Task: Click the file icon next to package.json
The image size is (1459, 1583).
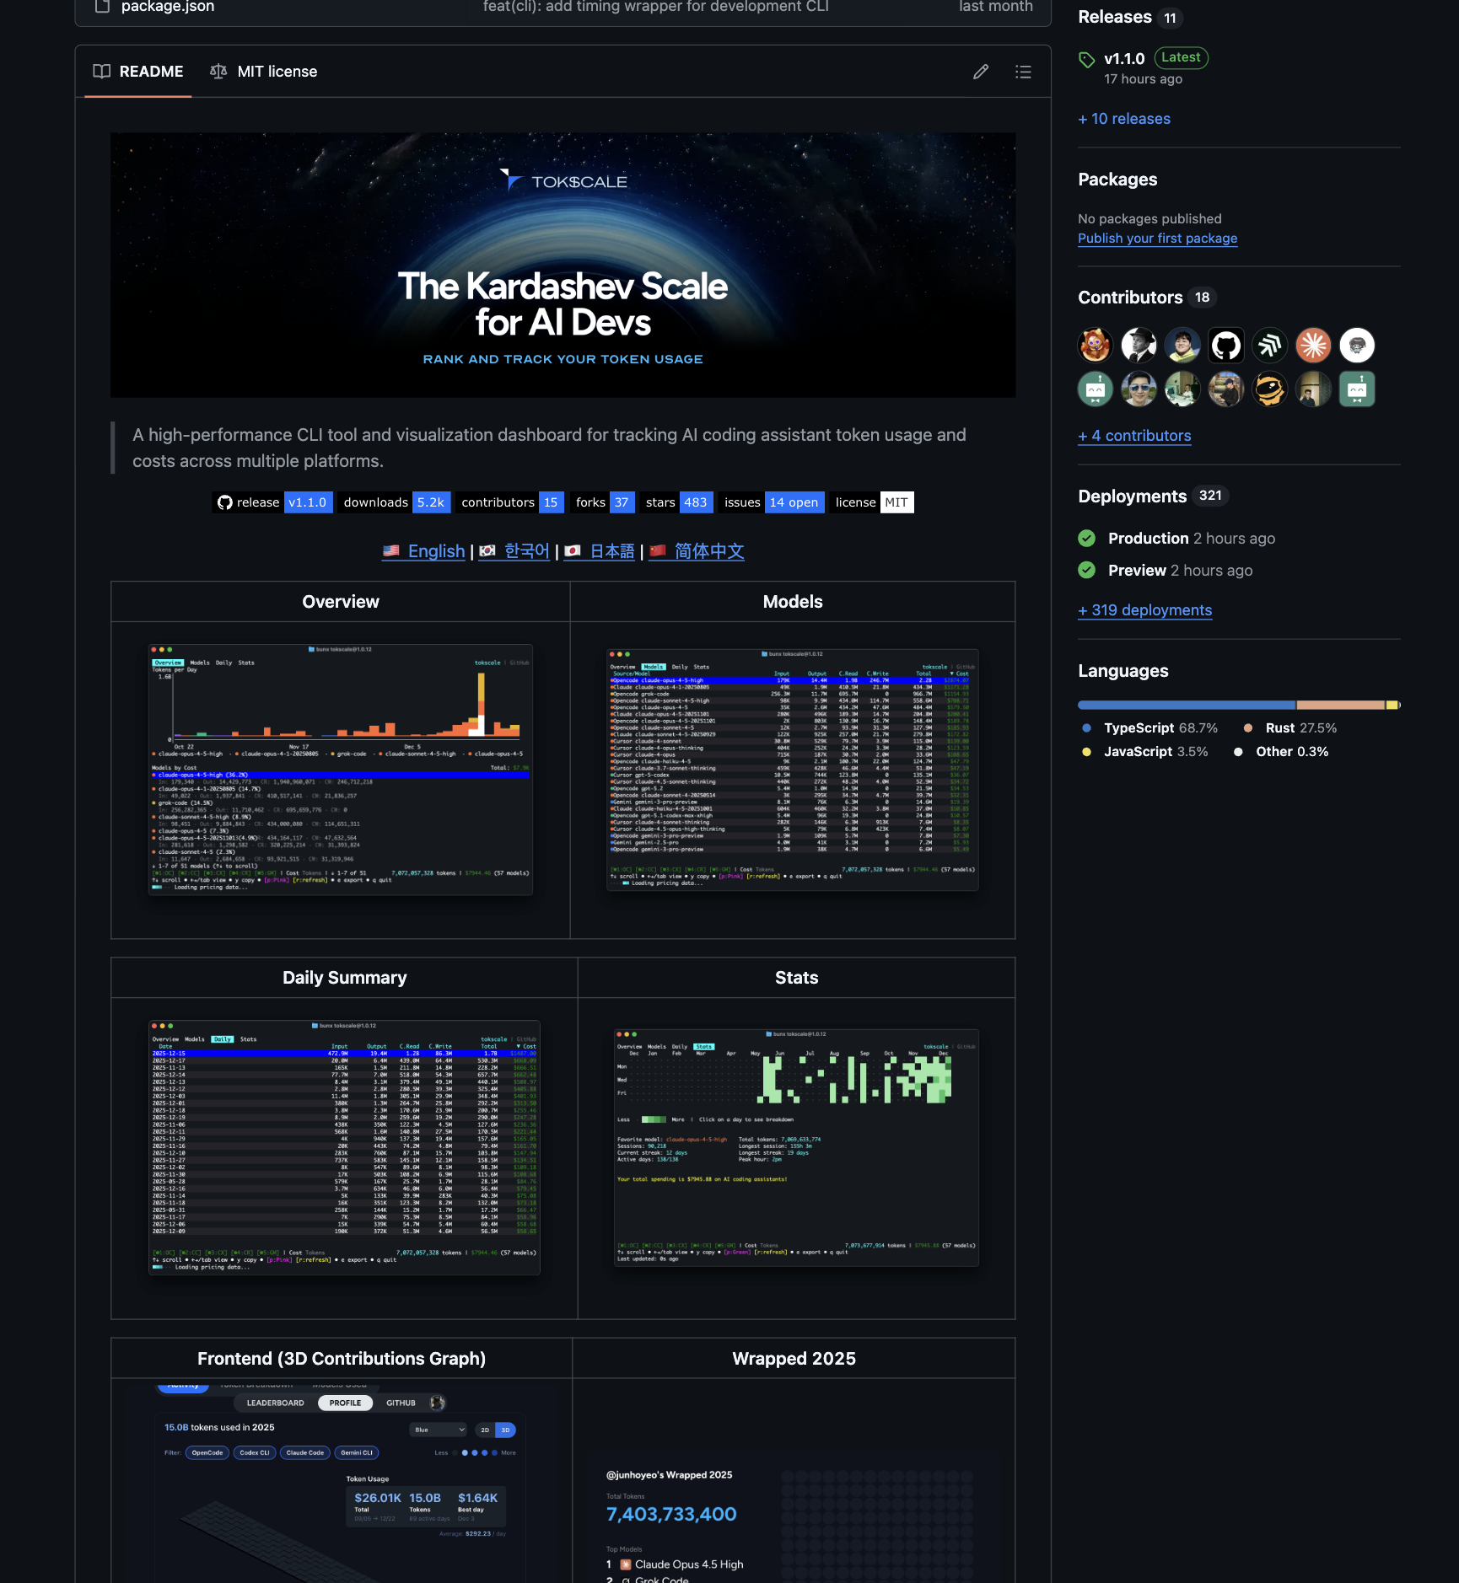Action: 102,6
